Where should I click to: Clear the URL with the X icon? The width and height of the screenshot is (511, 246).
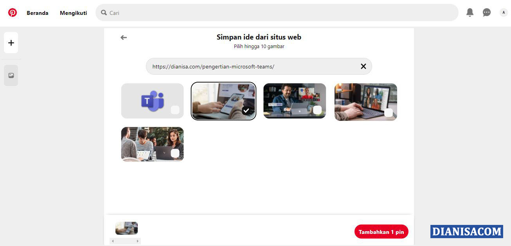click(x=363, y=66)
